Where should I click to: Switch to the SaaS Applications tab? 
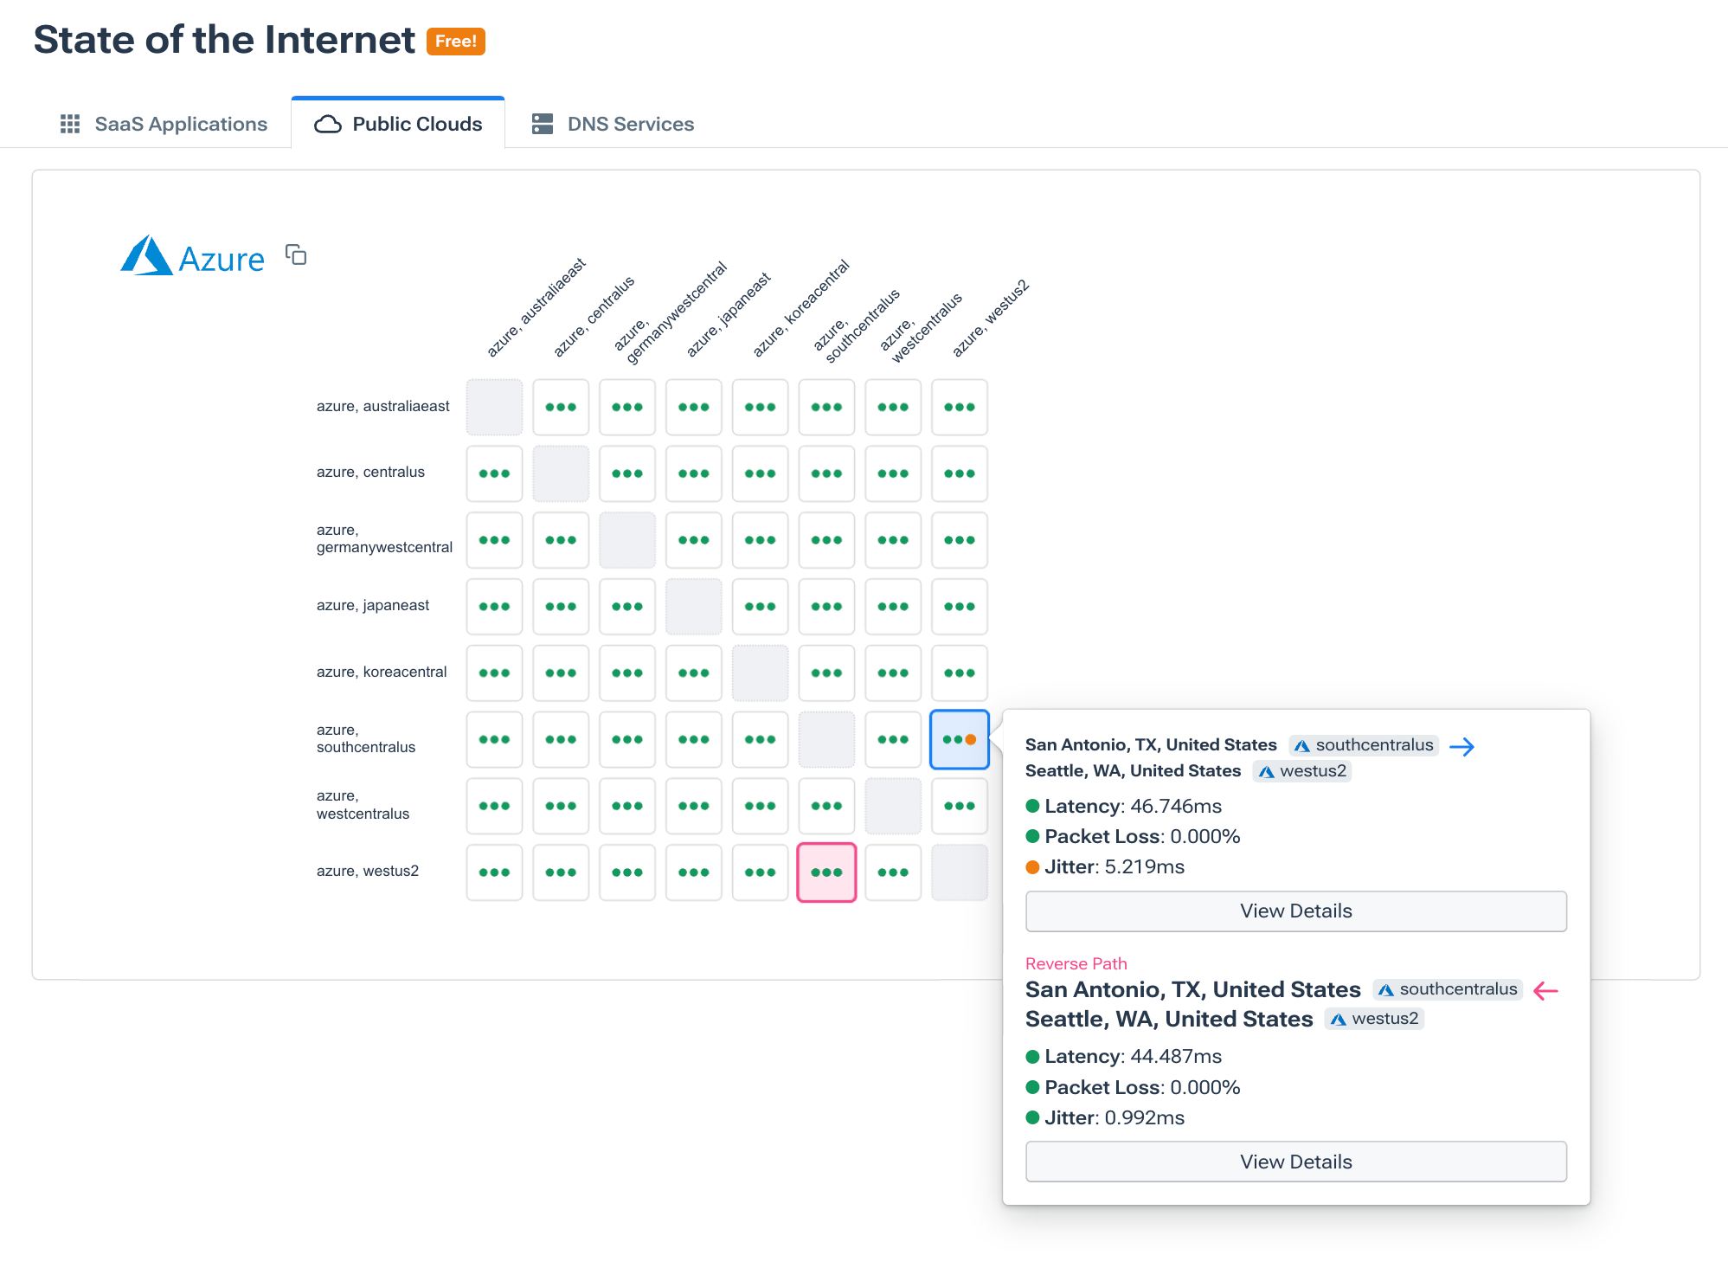coord(180,123)
